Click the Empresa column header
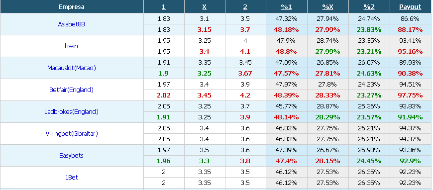Screen dimensions: 433x190 pyautogui.click(x=72, y=7)
